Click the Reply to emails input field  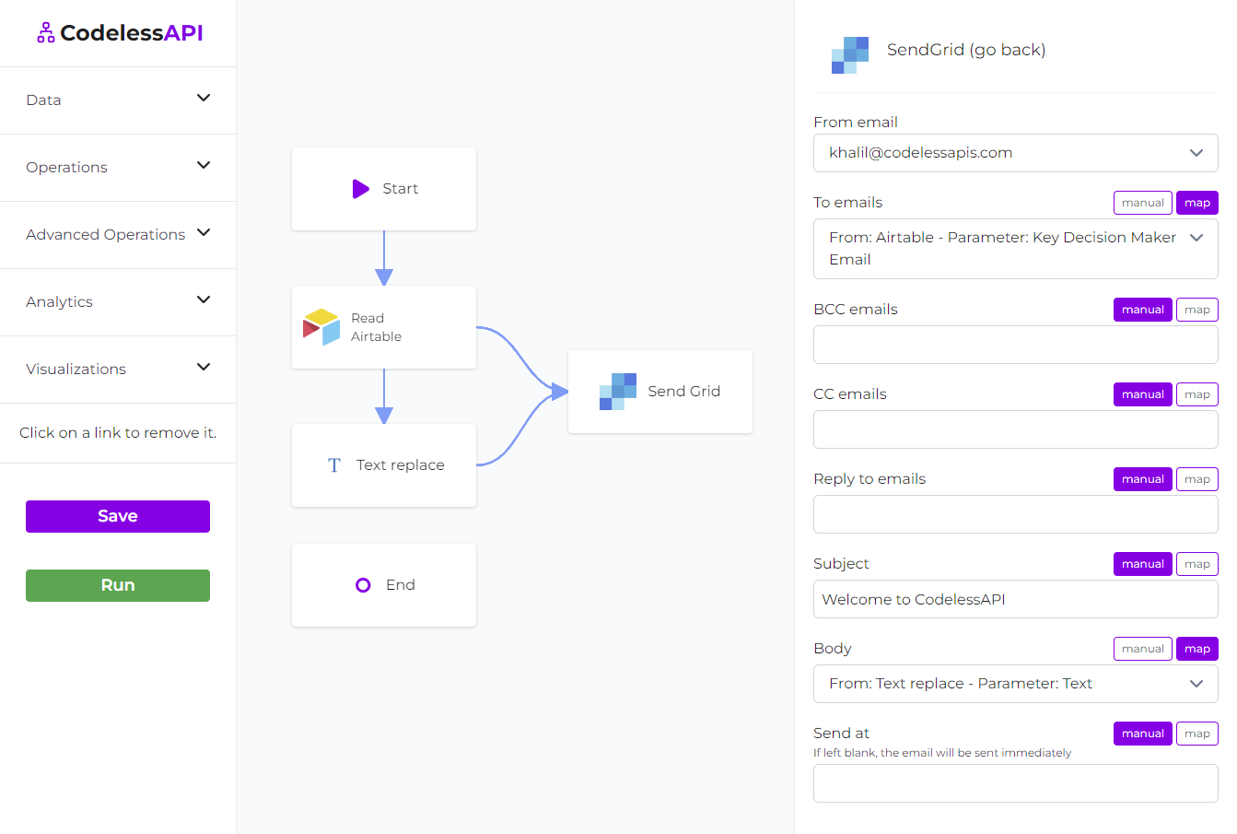(x=1016, y=514)
